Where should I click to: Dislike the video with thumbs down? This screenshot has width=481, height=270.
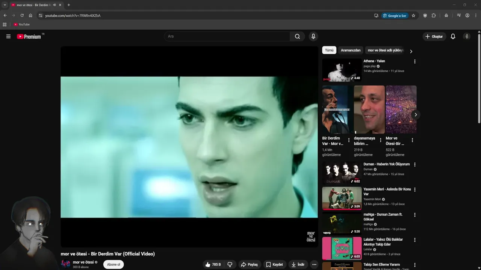click(230, 264)
